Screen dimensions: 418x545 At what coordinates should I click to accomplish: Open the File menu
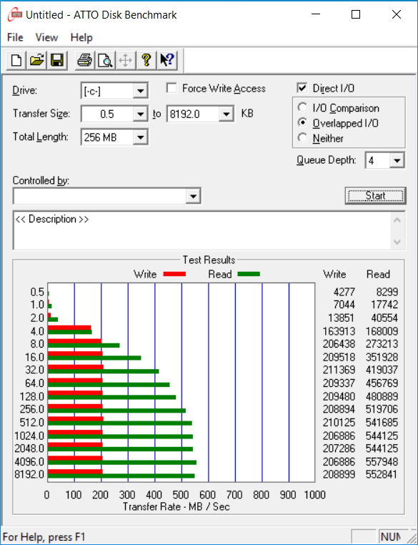point(15,37)
